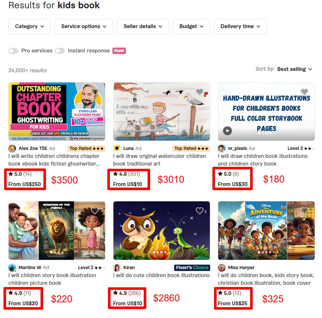The image size is (322, 318).
Task: Click Miss Harper seller name
Action: tap(241, 268)
